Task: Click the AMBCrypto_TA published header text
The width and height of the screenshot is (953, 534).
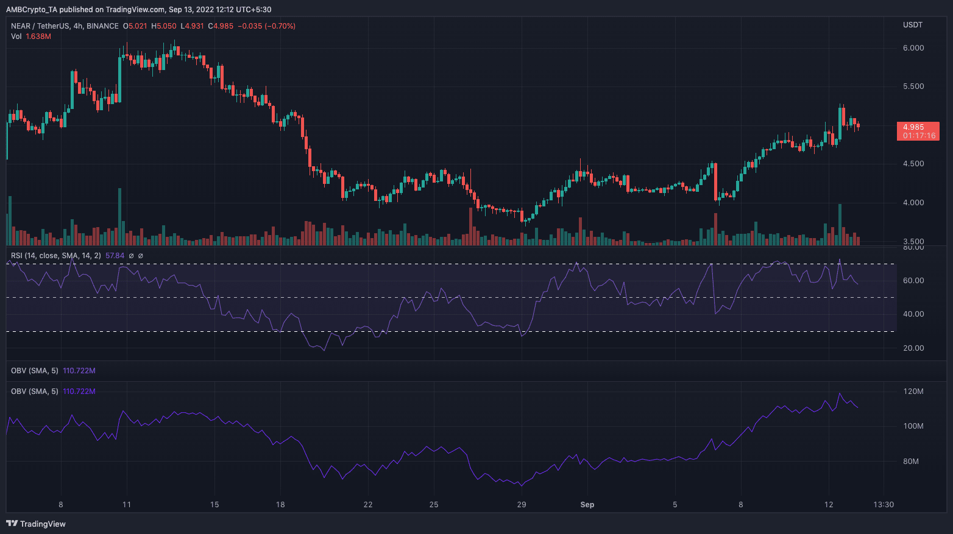Action: (138, 10)
